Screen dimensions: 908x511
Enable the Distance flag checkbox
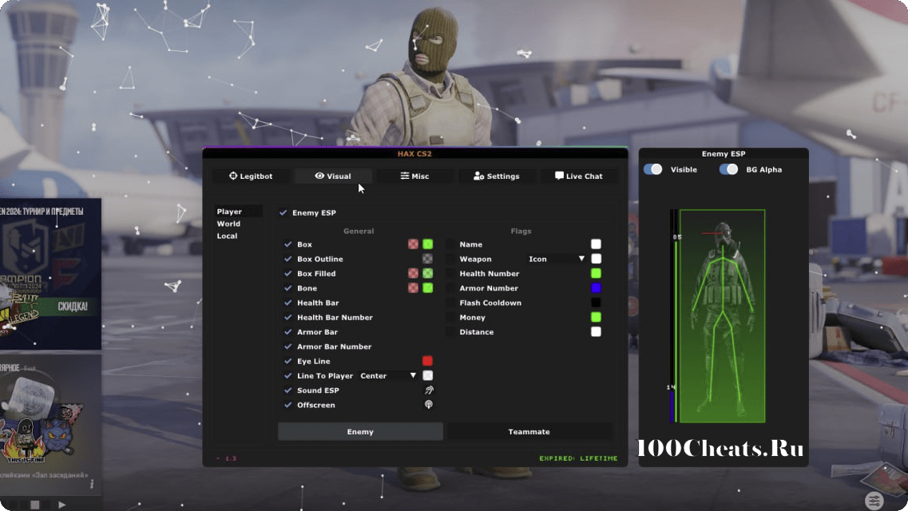coord(450,331)
